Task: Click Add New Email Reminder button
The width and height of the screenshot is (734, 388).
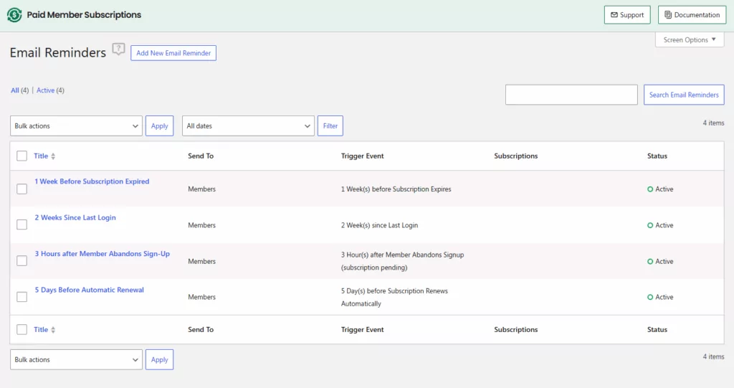Action: click(x=173, y=53)
